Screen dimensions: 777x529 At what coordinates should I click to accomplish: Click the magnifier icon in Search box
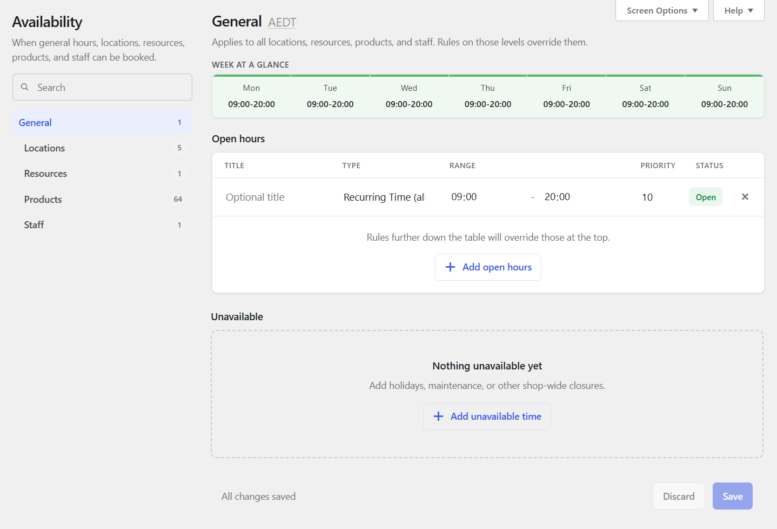point(25,87)
